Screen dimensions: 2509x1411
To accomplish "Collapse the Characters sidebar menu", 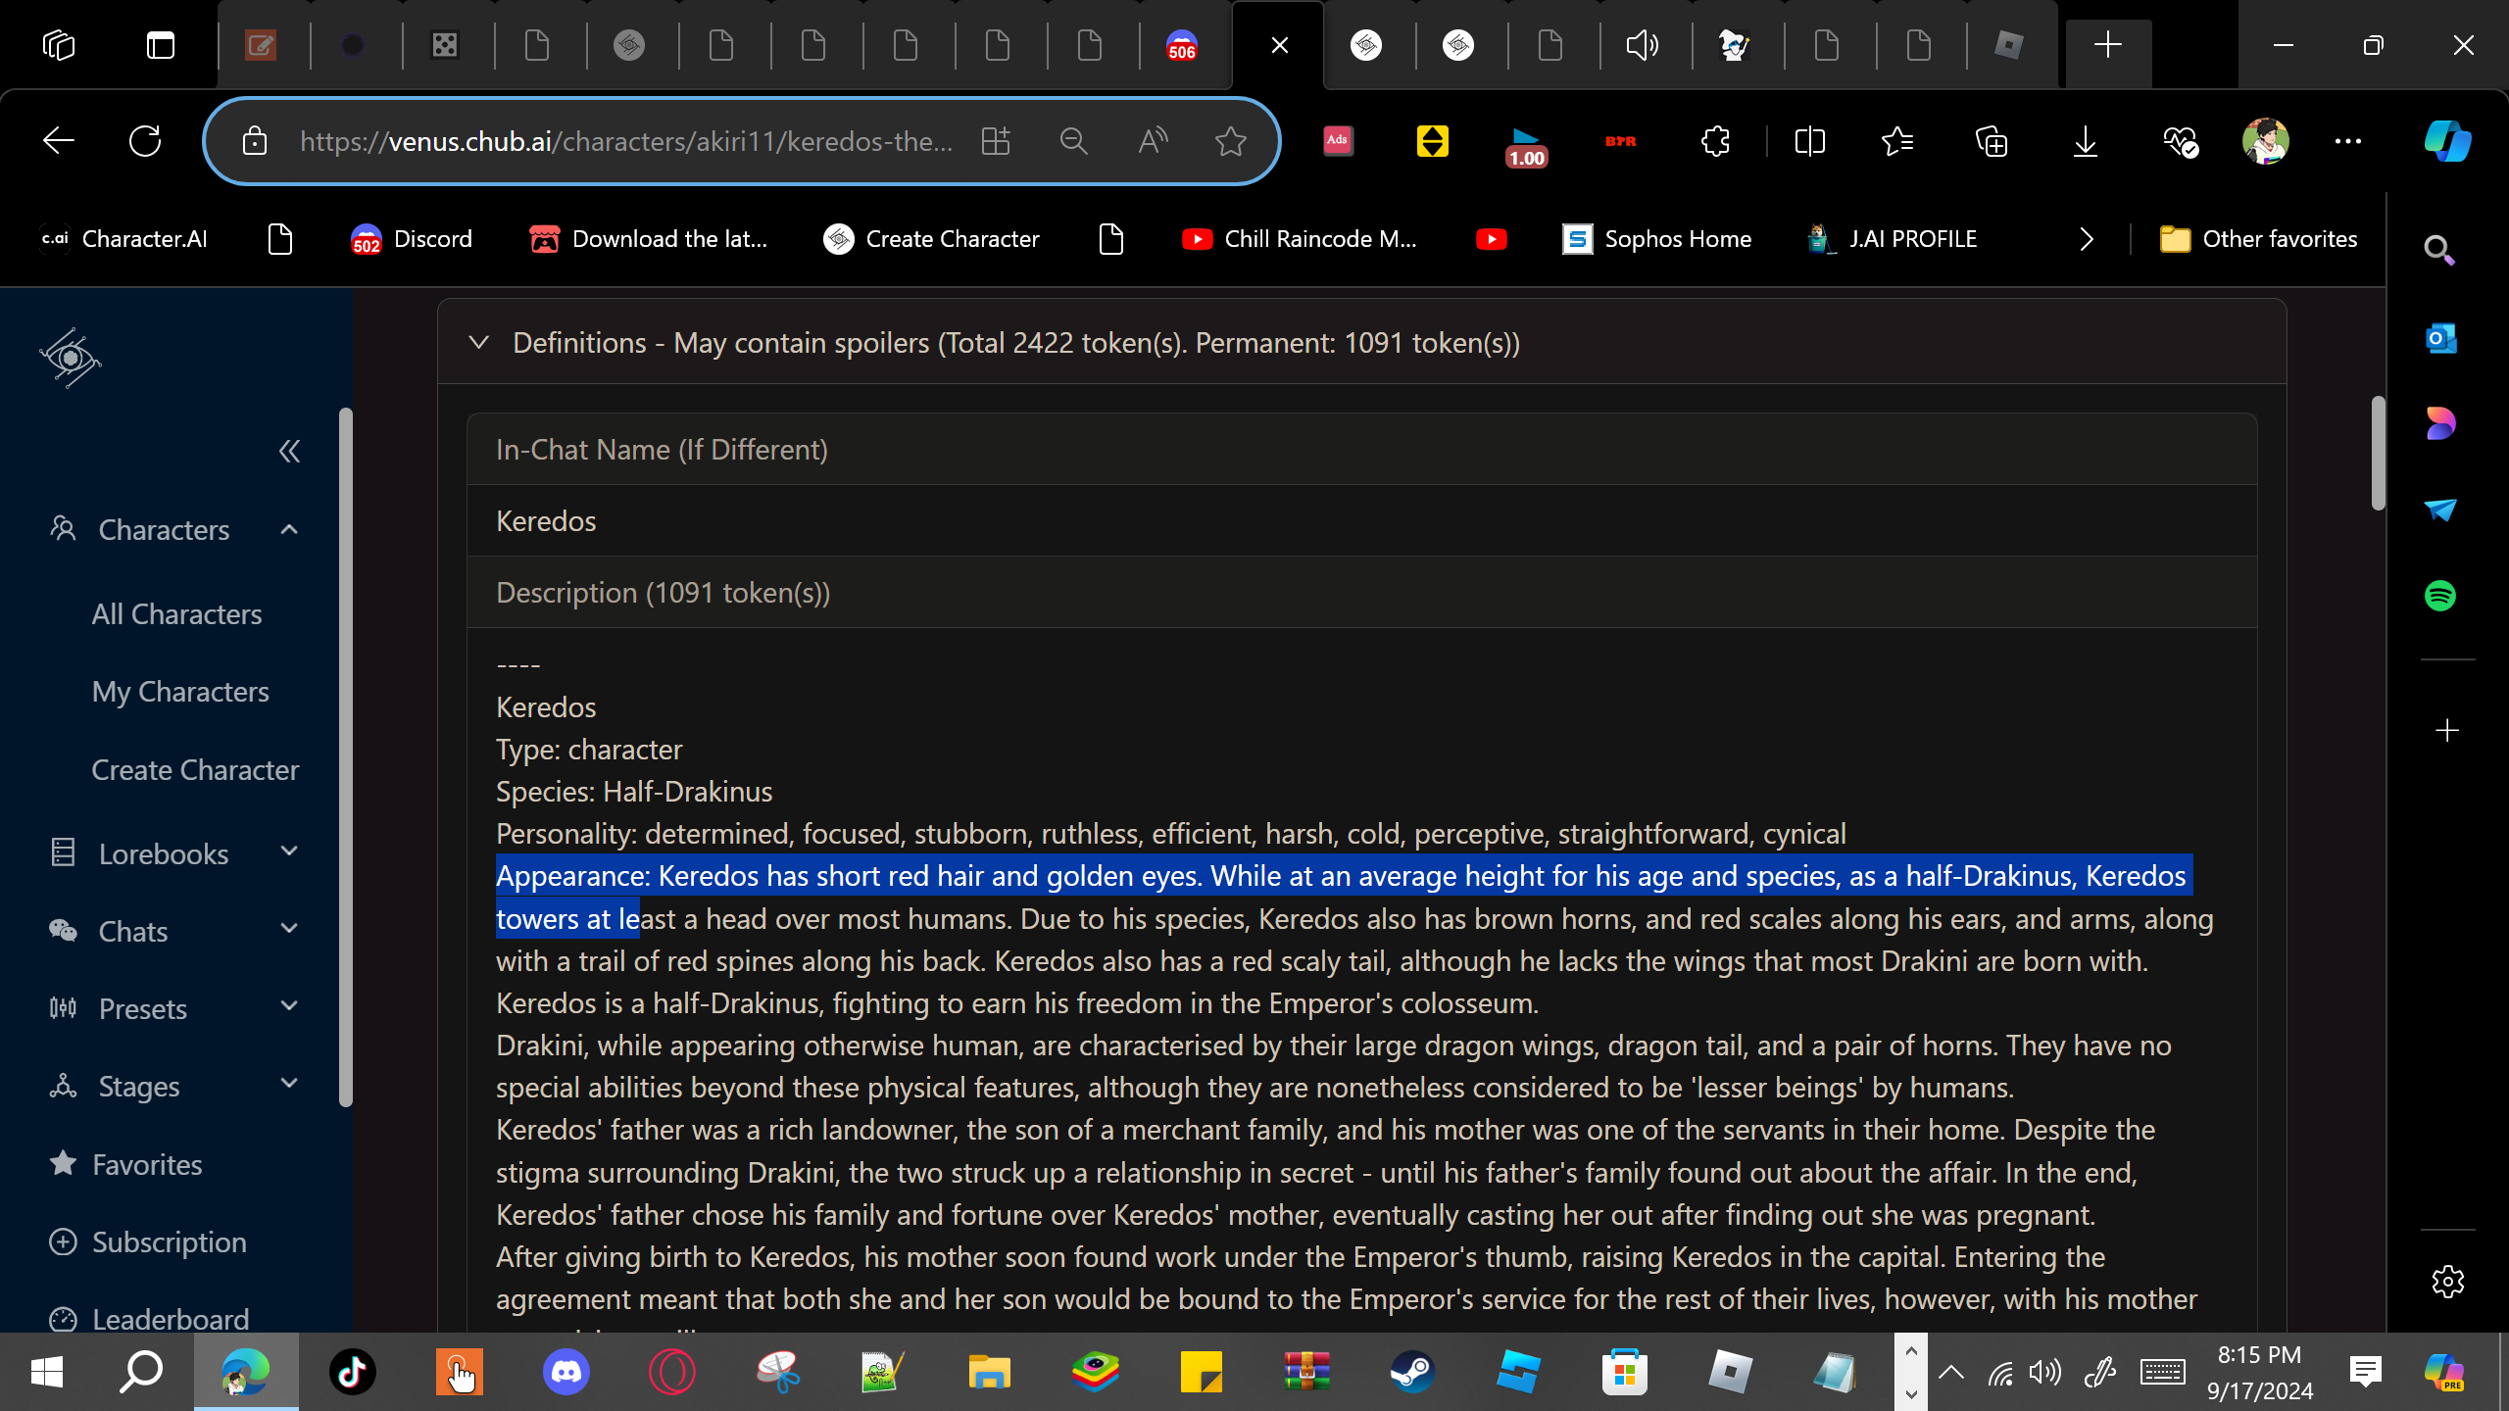I will [288, 530].
